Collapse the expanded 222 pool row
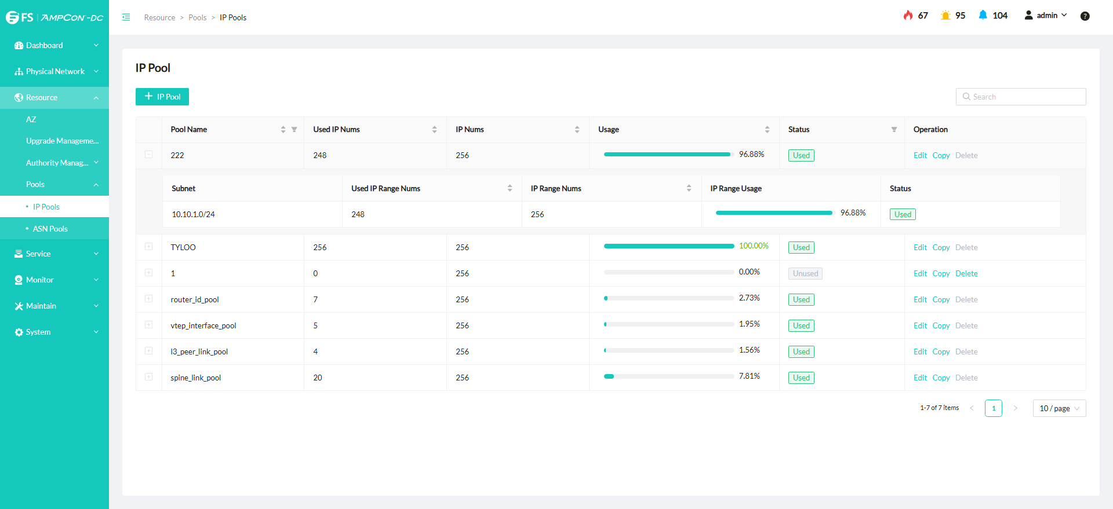Image resolution: width=1113 pixels, height=509 pixels. coord(149,155)
